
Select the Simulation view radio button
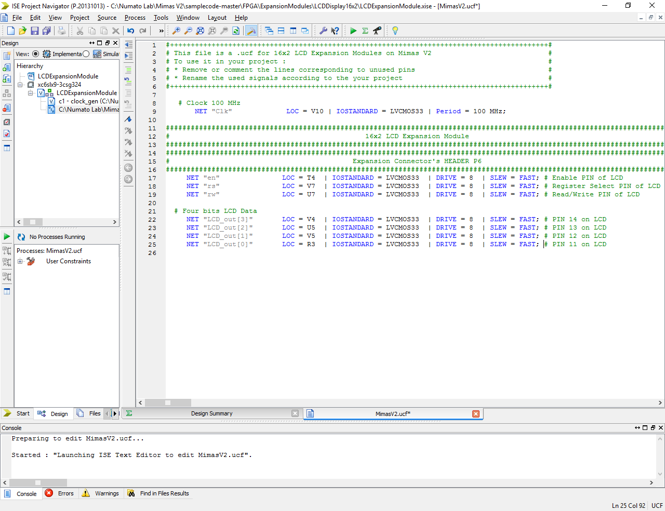tap(86, 54)
